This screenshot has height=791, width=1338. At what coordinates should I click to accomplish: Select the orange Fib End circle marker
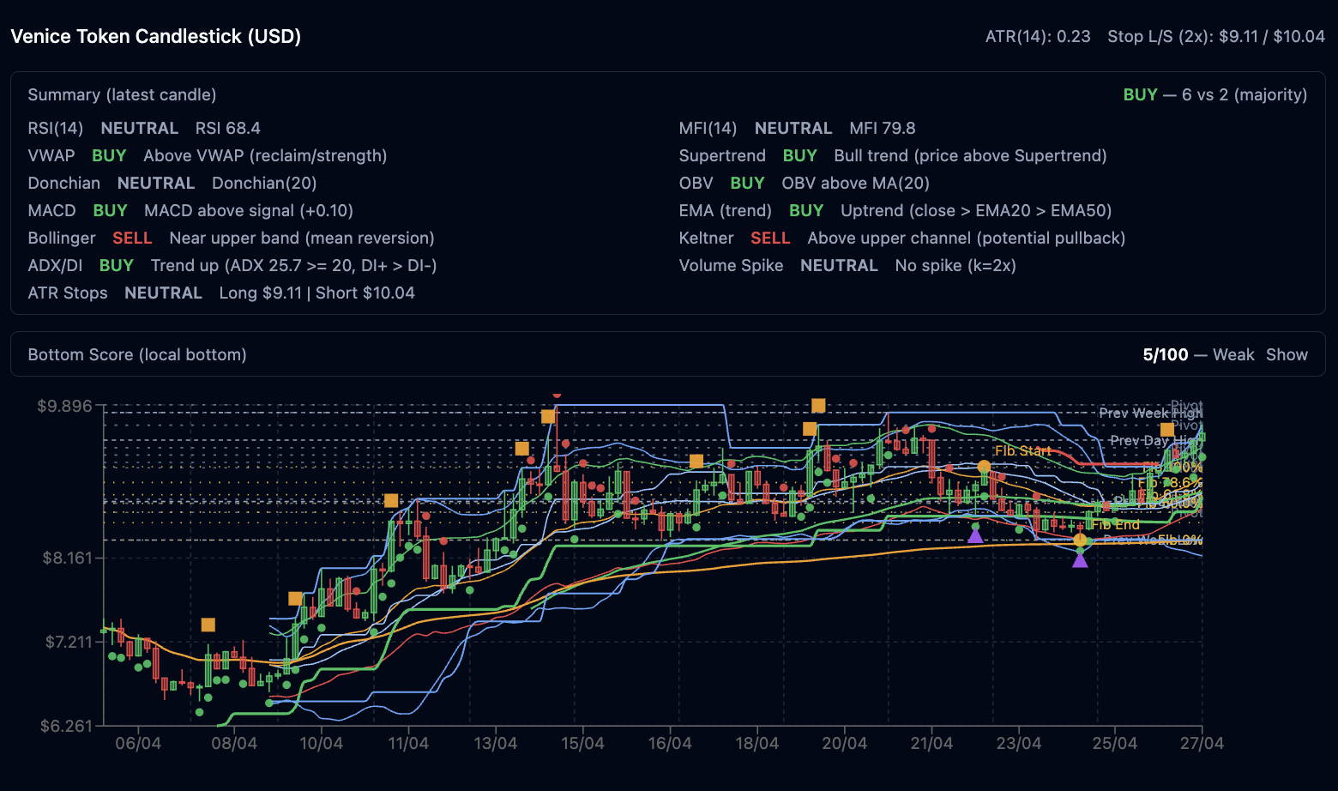pyautogui.click(x=1080, y=540)
